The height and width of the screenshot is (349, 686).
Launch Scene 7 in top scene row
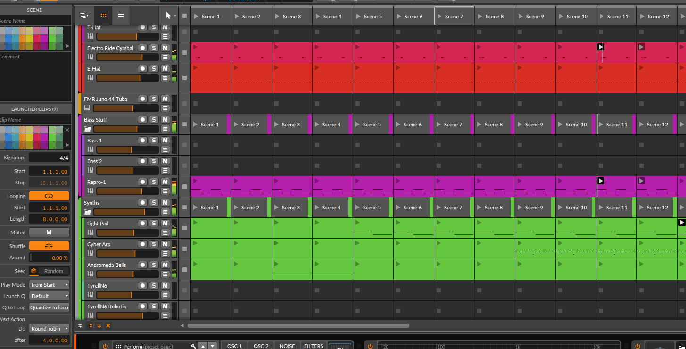pyautogui.click(x=454, y=16)
